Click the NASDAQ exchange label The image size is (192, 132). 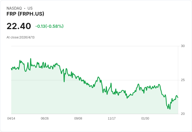(x=14, y=8)
